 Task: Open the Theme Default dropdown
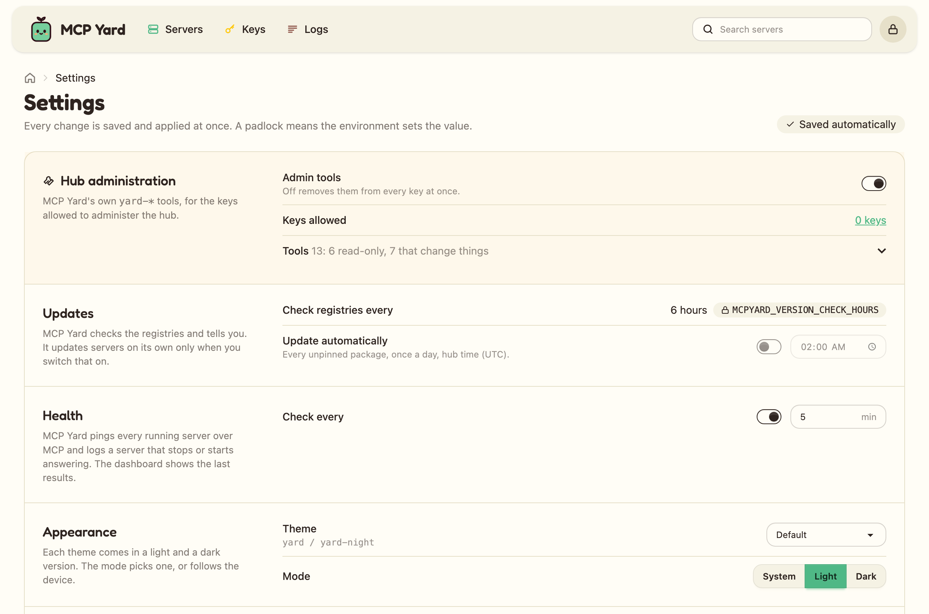click(826, 535)
